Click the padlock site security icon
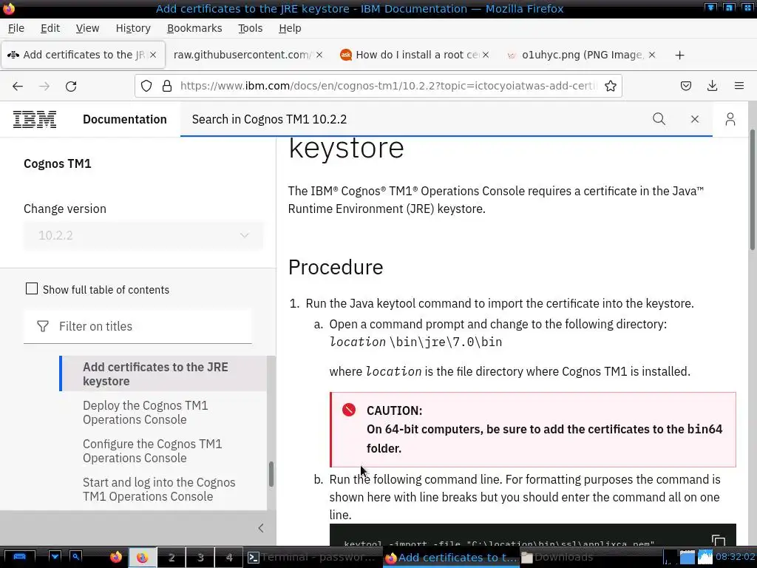 click(x=167, y=86)
